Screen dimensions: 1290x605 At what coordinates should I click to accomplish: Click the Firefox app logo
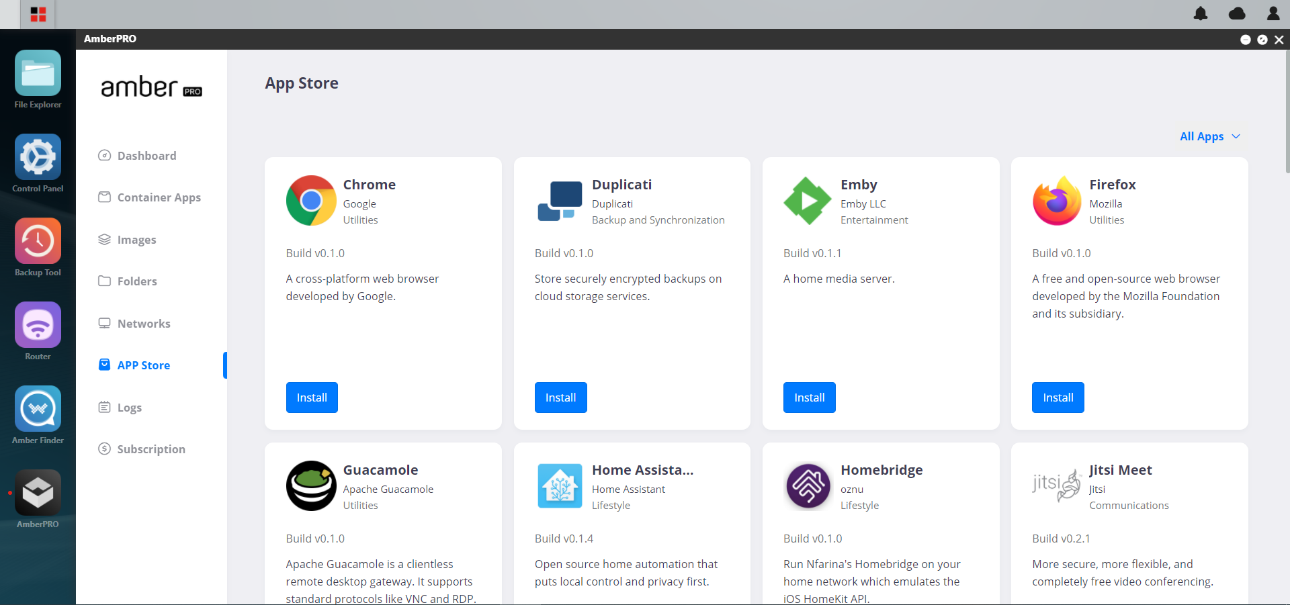pyautogui.click(x=1057, y=201)
